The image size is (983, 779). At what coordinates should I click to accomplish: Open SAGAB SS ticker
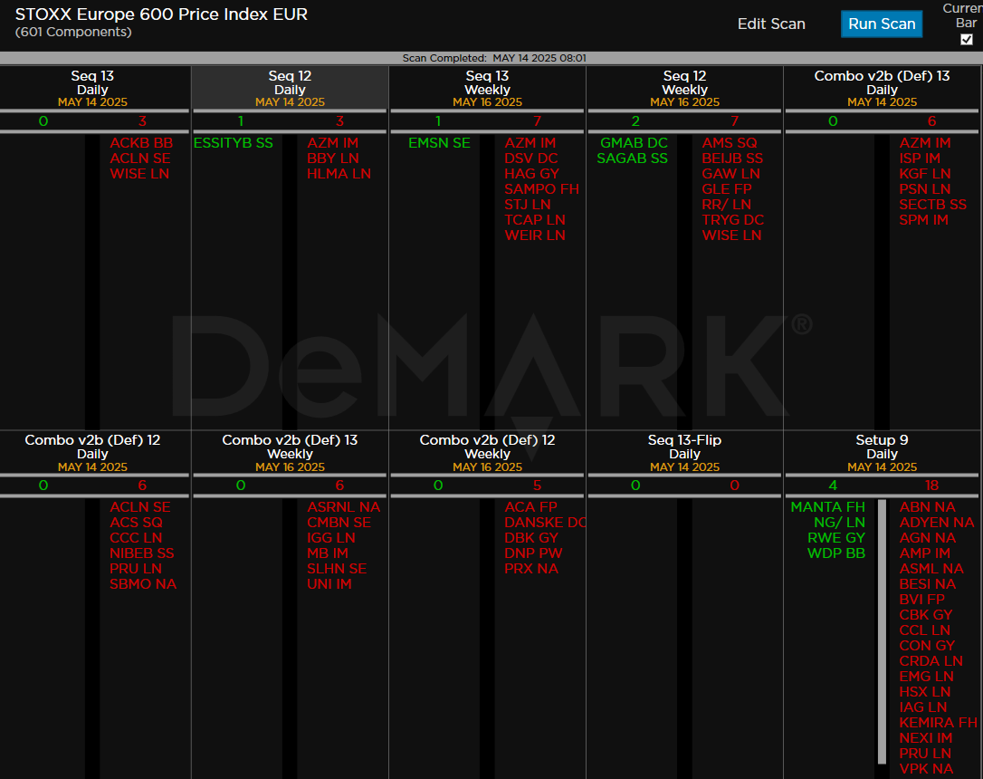[x=632, y=159]
